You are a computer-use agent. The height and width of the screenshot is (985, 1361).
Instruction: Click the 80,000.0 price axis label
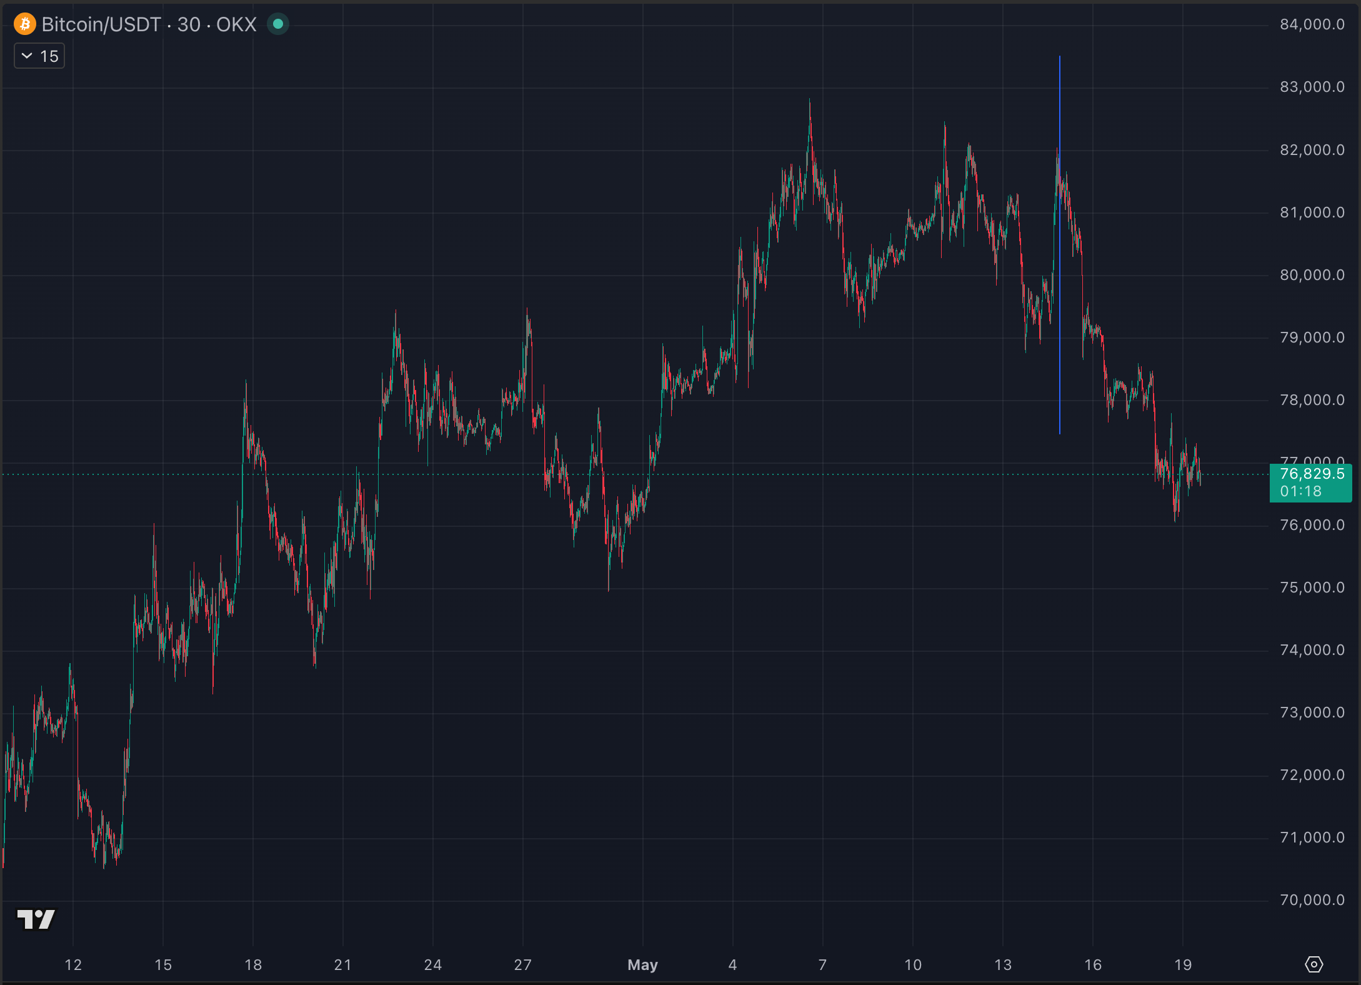[1312, 275]
